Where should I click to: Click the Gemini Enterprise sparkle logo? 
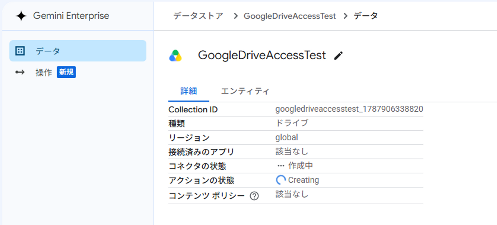pos(21,16)
